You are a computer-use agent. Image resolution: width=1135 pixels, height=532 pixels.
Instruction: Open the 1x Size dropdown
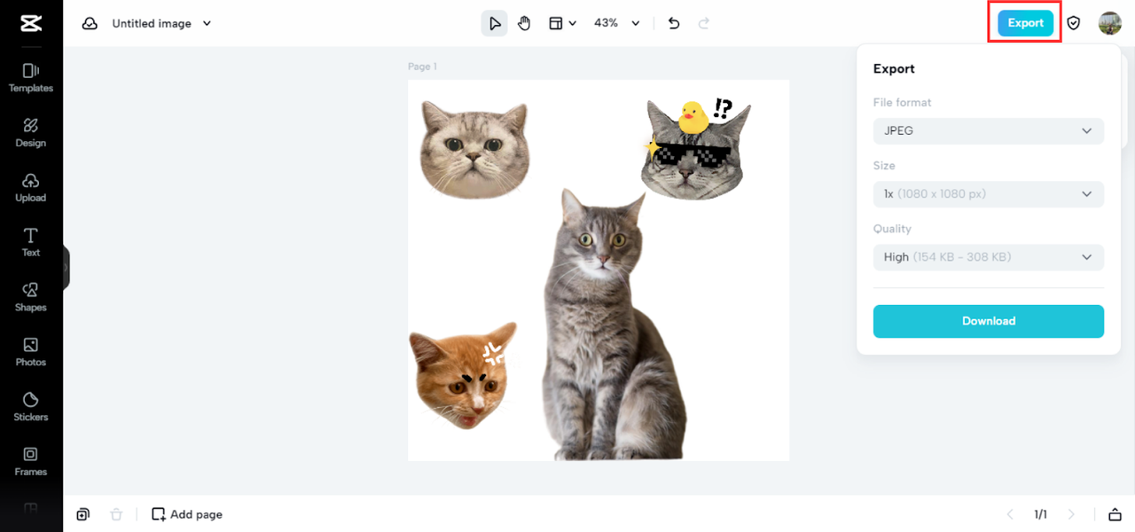(x=989, y=194)
